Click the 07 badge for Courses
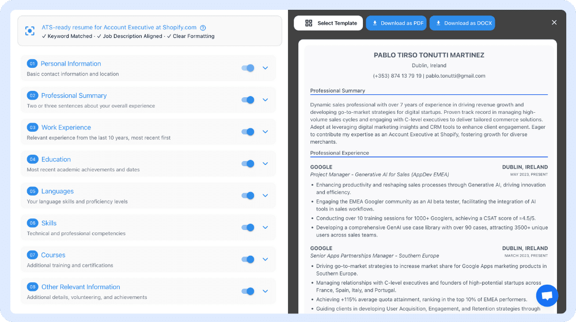 coord(32,255)
